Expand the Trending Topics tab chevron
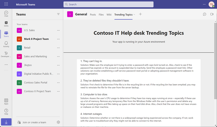217x127 pixels. tap(134, 15)
